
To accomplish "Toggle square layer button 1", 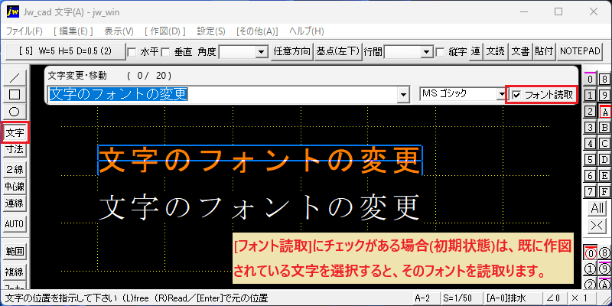I will (x=591, y=95).
